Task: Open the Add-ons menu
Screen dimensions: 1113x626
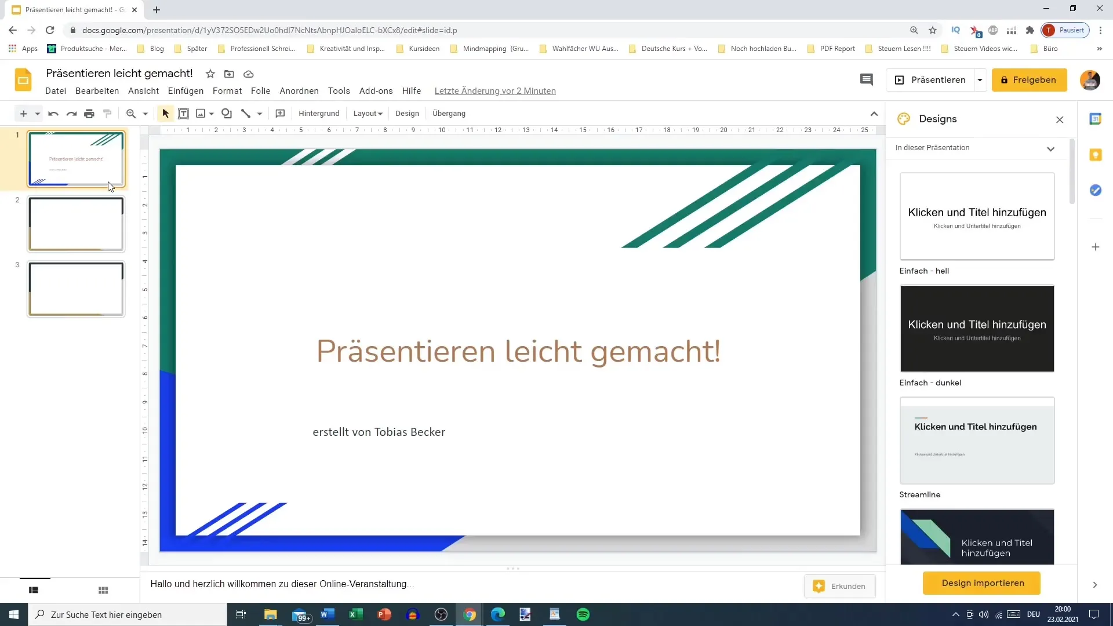Action: (x=376, y=91)
